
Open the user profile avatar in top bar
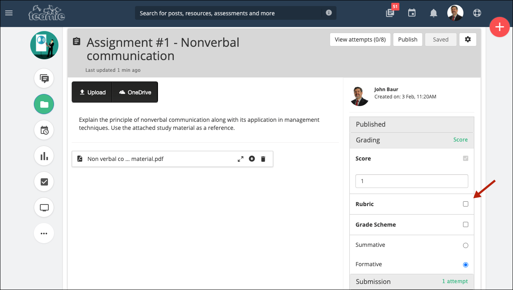click(x=455, y=13)
